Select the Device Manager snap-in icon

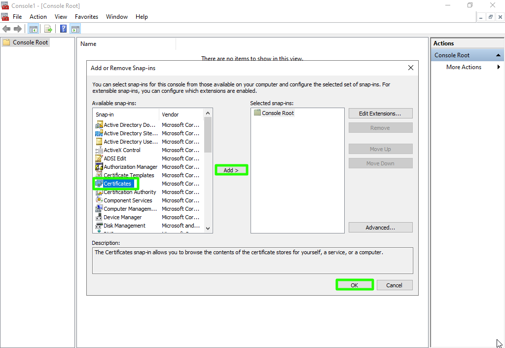(99, 217)
